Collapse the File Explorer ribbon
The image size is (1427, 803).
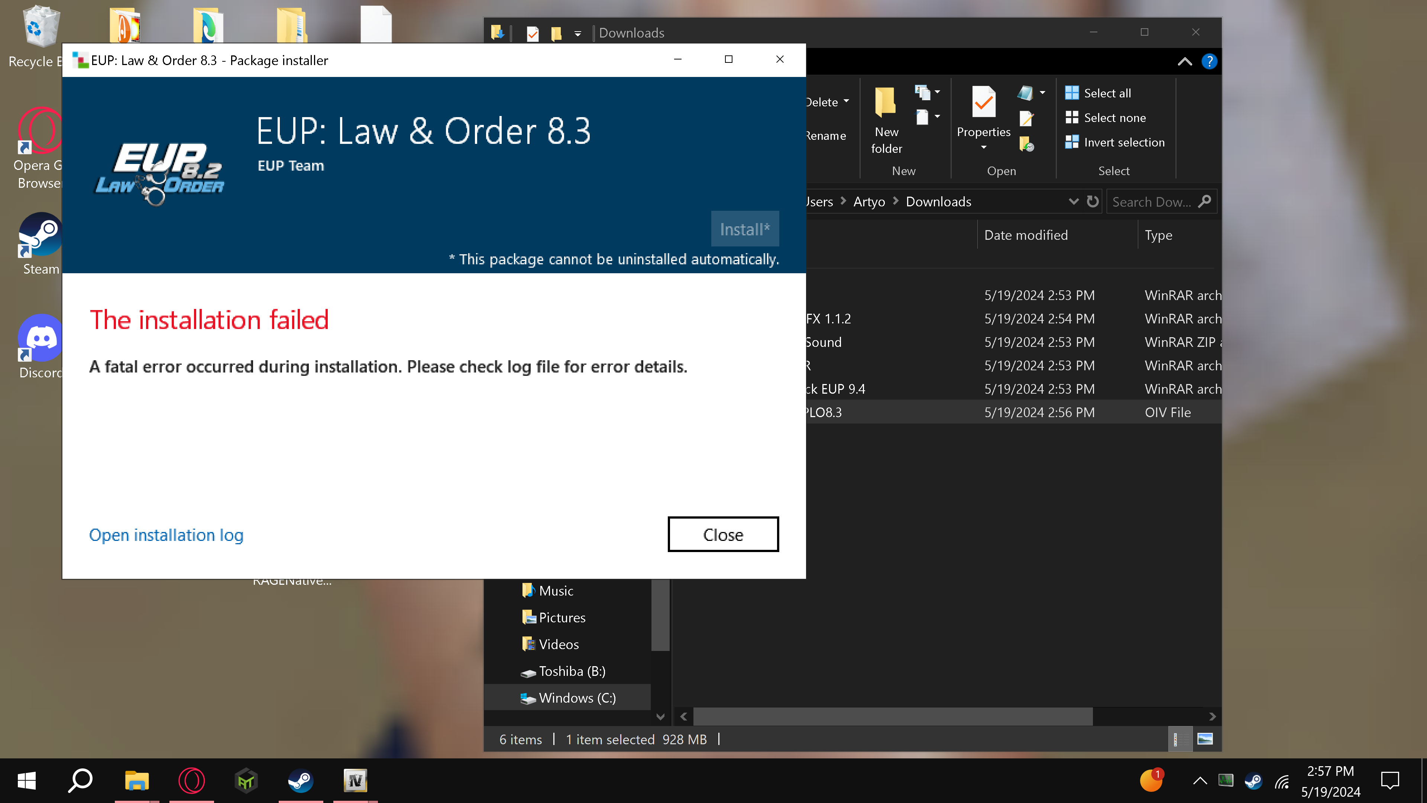click(x=1184, y=61)
